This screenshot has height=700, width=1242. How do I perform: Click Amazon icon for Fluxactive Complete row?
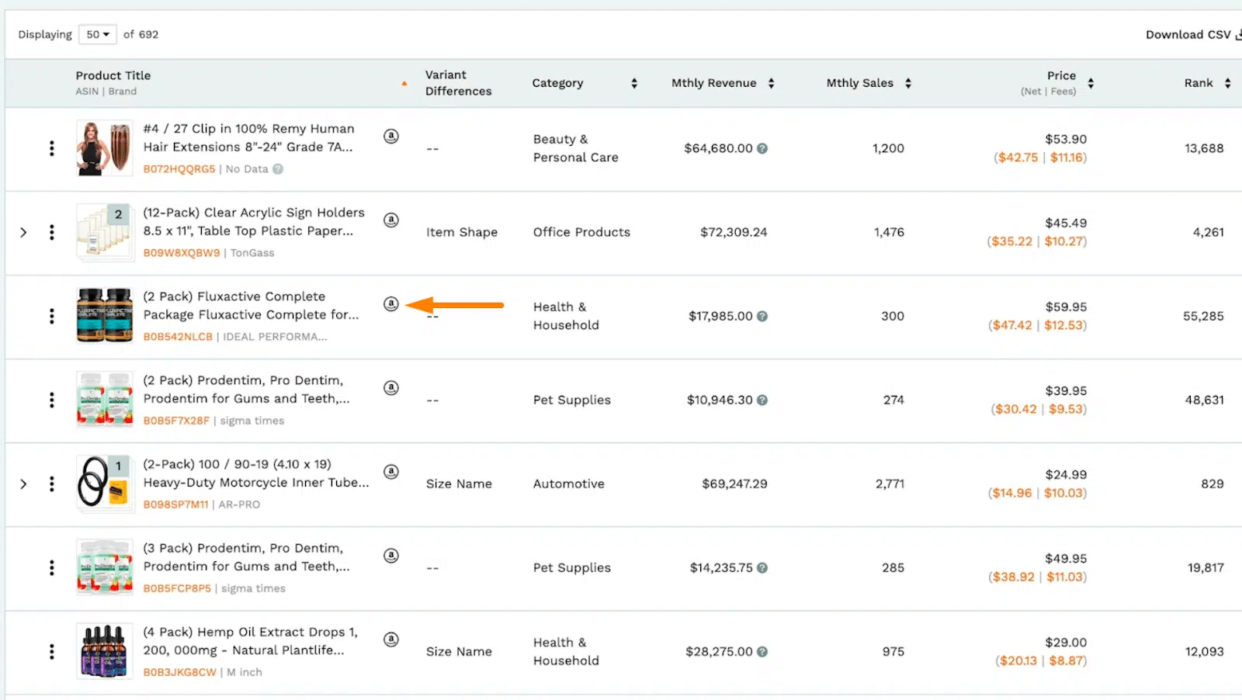(391, 304)
